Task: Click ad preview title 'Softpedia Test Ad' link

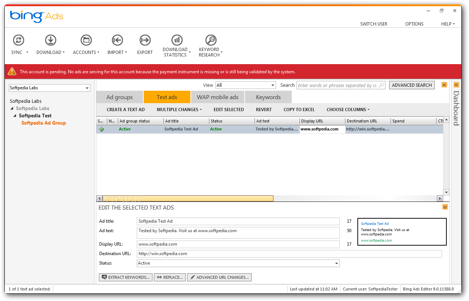Action: 375,224
